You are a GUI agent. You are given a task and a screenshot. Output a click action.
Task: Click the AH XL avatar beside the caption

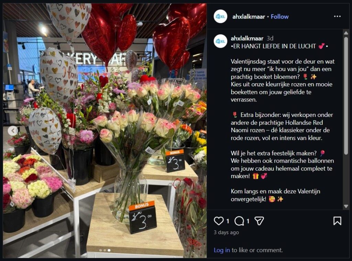point(220,41)
